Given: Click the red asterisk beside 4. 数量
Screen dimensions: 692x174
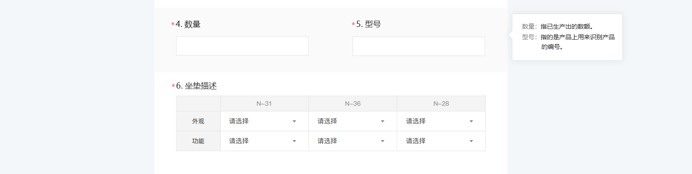Looking at the screenshot, I should (173, 25).
